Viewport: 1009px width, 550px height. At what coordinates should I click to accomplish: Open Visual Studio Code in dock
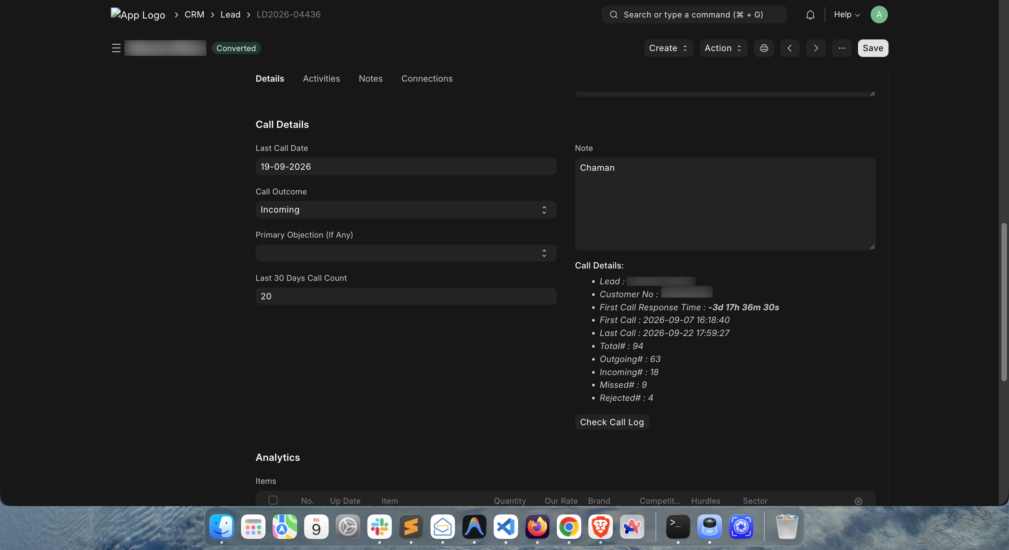tap(505, 527)
